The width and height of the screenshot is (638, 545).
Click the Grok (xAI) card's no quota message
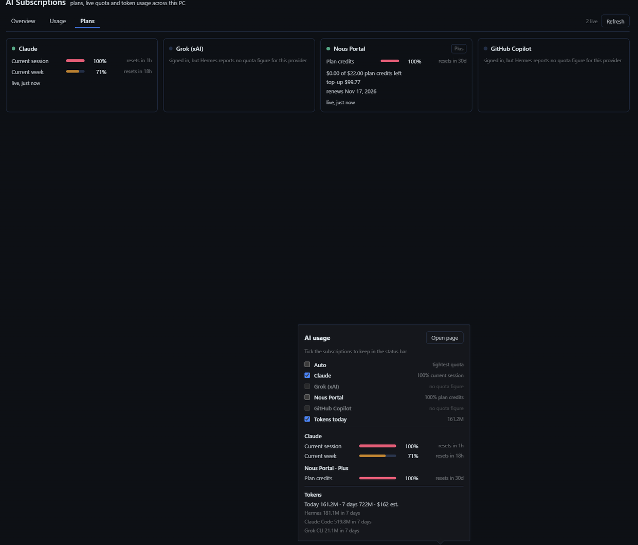(x=238, y=61)
